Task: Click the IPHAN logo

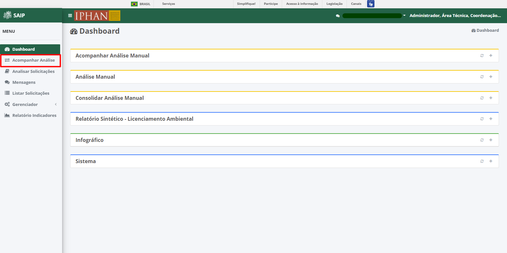Action: 97,15
